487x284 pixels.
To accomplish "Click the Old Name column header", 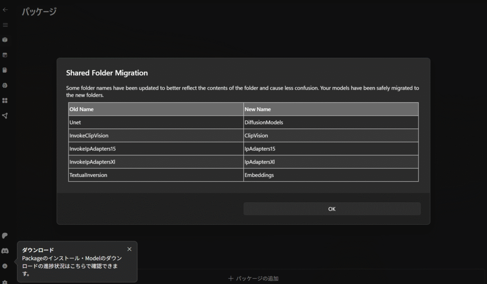I will click(156, 109).
